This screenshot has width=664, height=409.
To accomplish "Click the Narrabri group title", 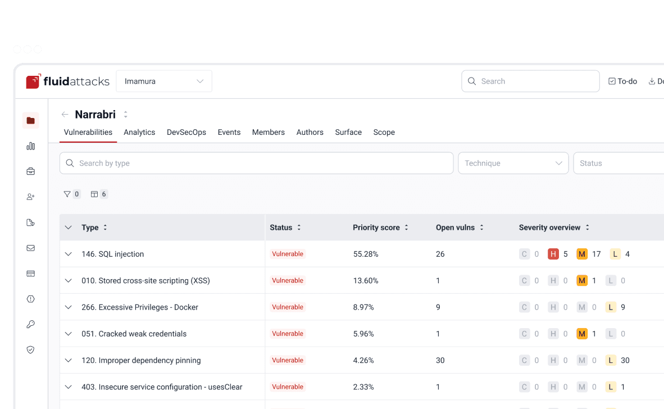I will 95,114.
